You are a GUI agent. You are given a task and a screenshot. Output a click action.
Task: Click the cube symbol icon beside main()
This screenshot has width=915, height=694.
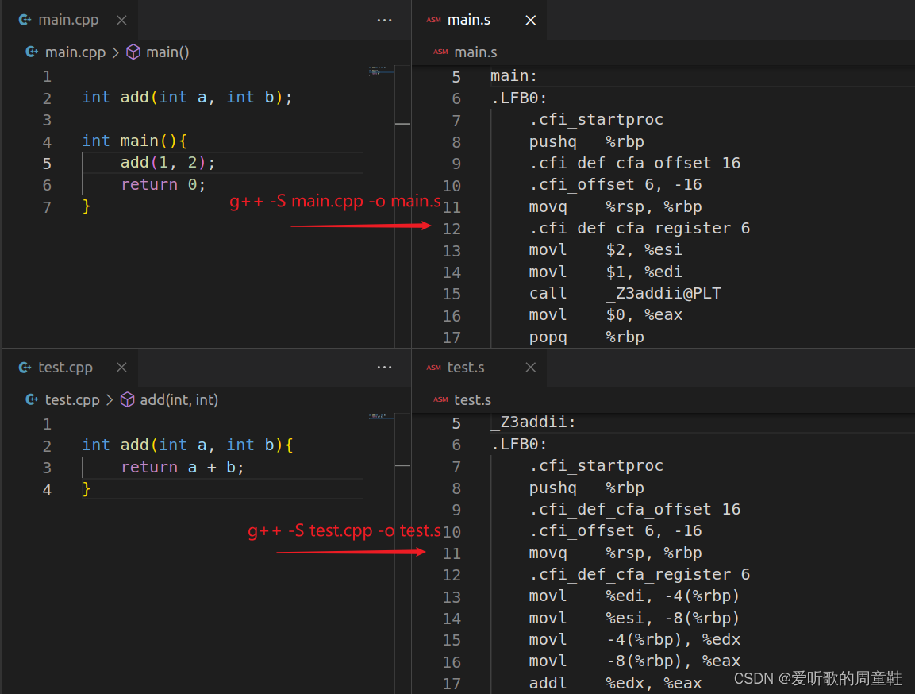click(133, 52)
